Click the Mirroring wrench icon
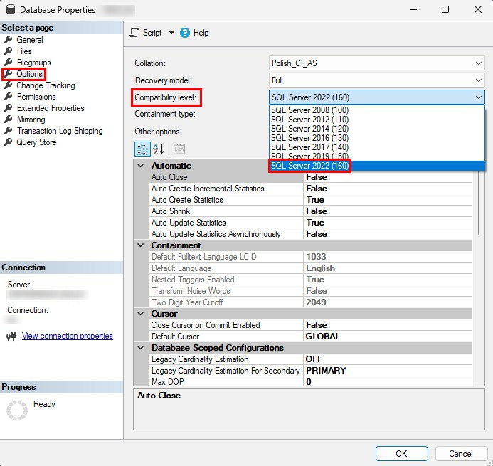 (x=9, y=120)
